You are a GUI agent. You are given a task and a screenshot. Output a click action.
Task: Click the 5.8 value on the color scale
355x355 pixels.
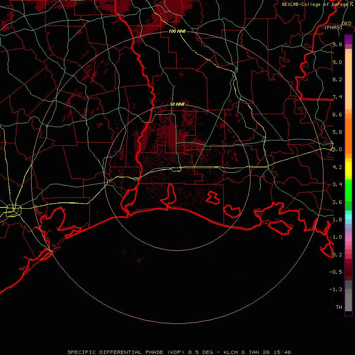click(337, 132)
